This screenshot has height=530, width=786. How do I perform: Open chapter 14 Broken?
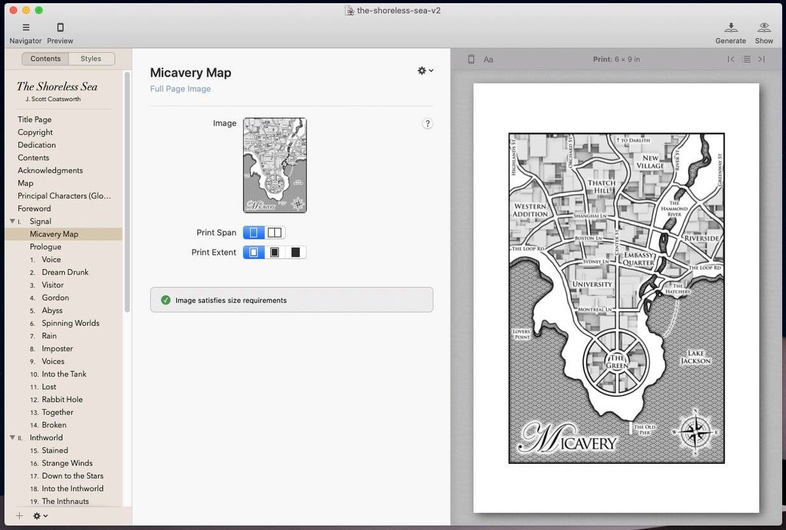coord(54,425)
